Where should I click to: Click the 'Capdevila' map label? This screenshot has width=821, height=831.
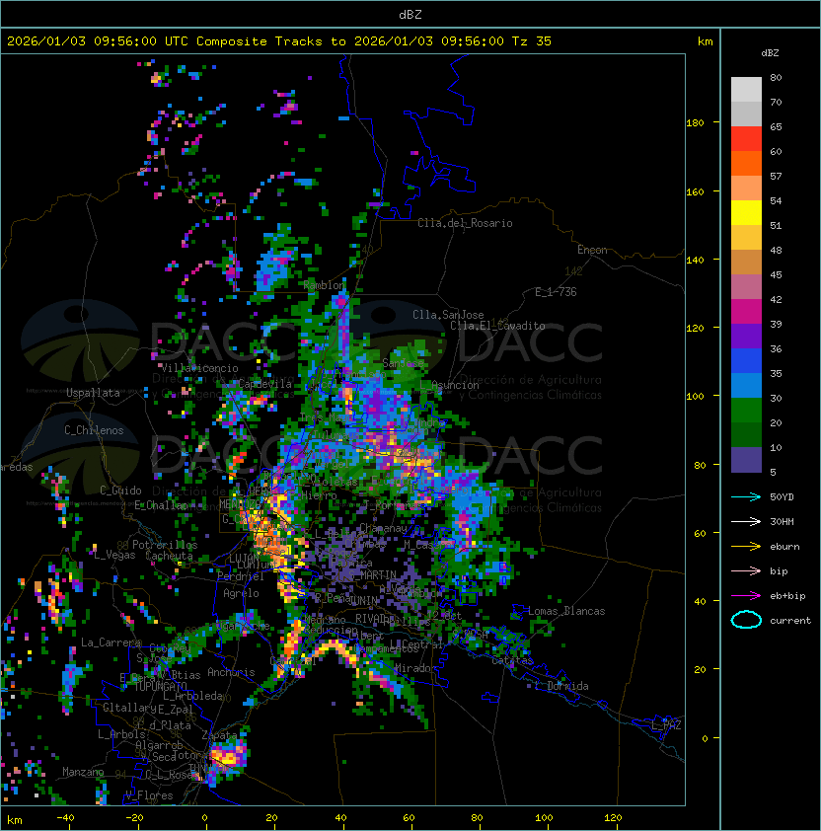tap(264, 384)
